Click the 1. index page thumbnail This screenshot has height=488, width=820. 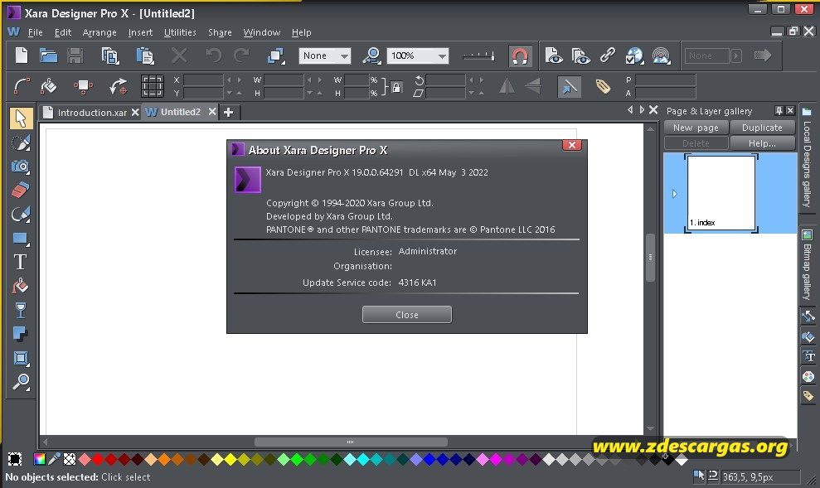721,193
